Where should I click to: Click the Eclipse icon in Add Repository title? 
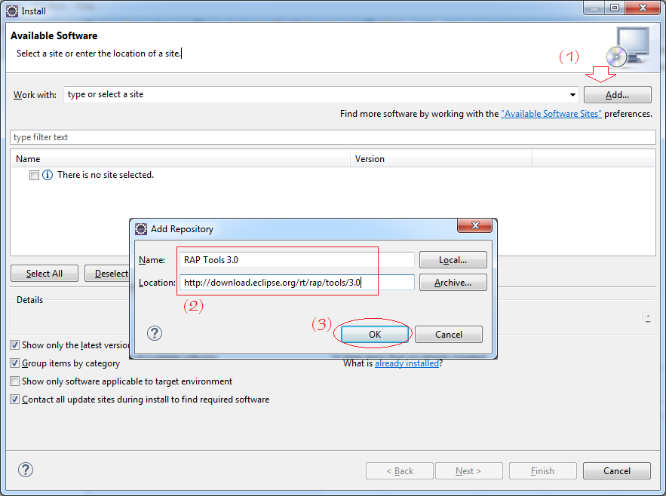[141, 229]
